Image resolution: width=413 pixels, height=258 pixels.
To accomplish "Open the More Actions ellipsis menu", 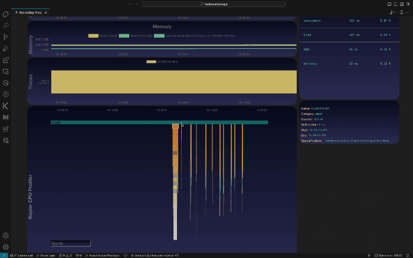I will [x=408, y=12].
